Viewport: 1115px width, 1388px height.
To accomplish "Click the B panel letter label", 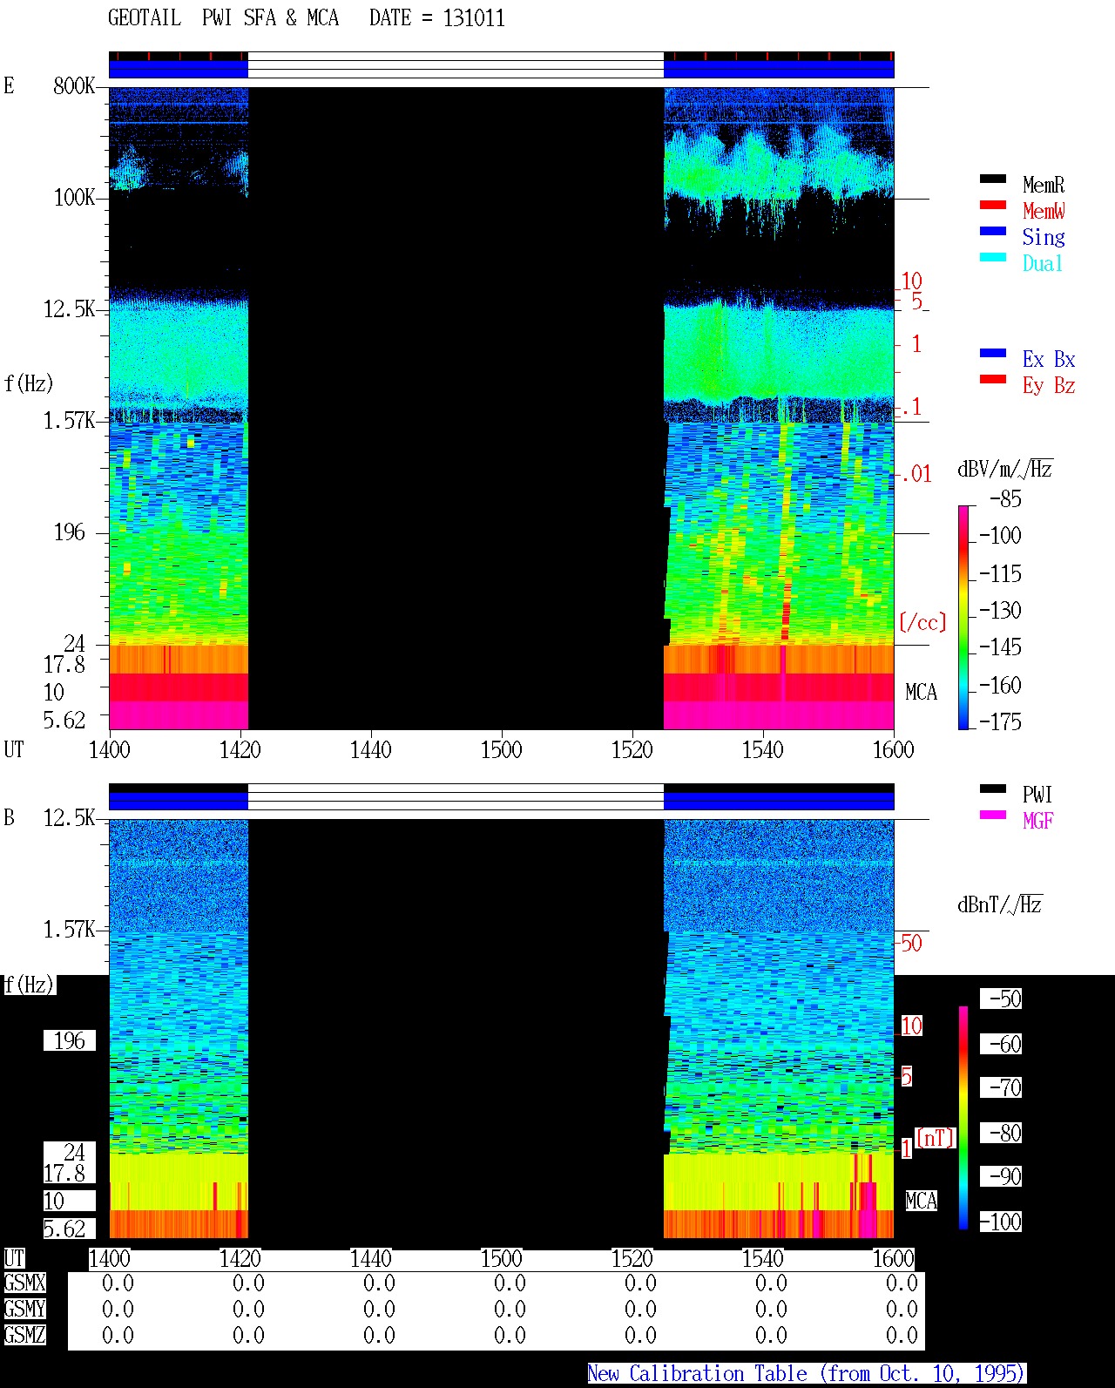I will (9, 817).
